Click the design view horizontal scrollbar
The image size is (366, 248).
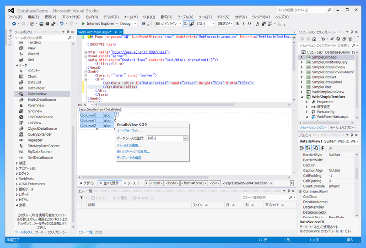[145, 177]
